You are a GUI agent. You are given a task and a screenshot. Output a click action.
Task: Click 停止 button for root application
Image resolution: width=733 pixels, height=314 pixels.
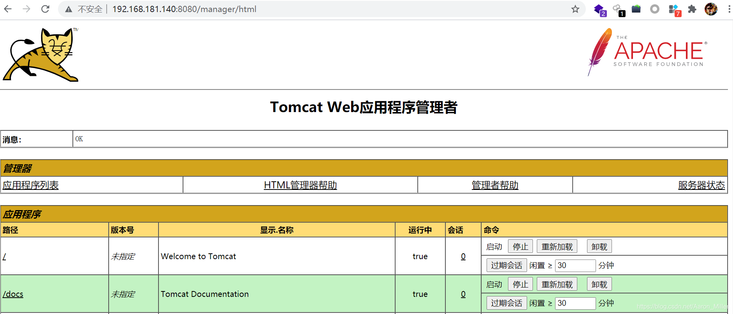coord(520,247)
